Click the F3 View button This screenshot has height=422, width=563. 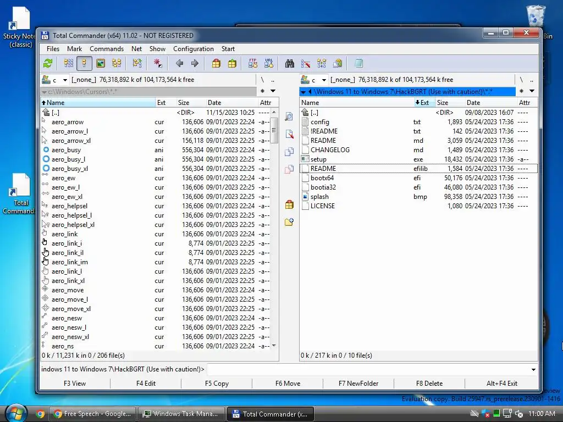pos(75,383)
